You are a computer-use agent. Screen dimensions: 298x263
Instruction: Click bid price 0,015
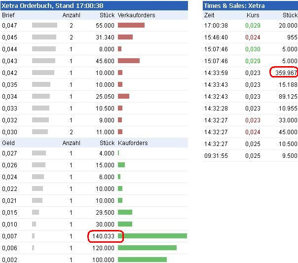point(9,212)
